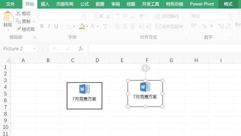Click the increase indent icon
The image size is (241, 136).
[x=149, y=26]
